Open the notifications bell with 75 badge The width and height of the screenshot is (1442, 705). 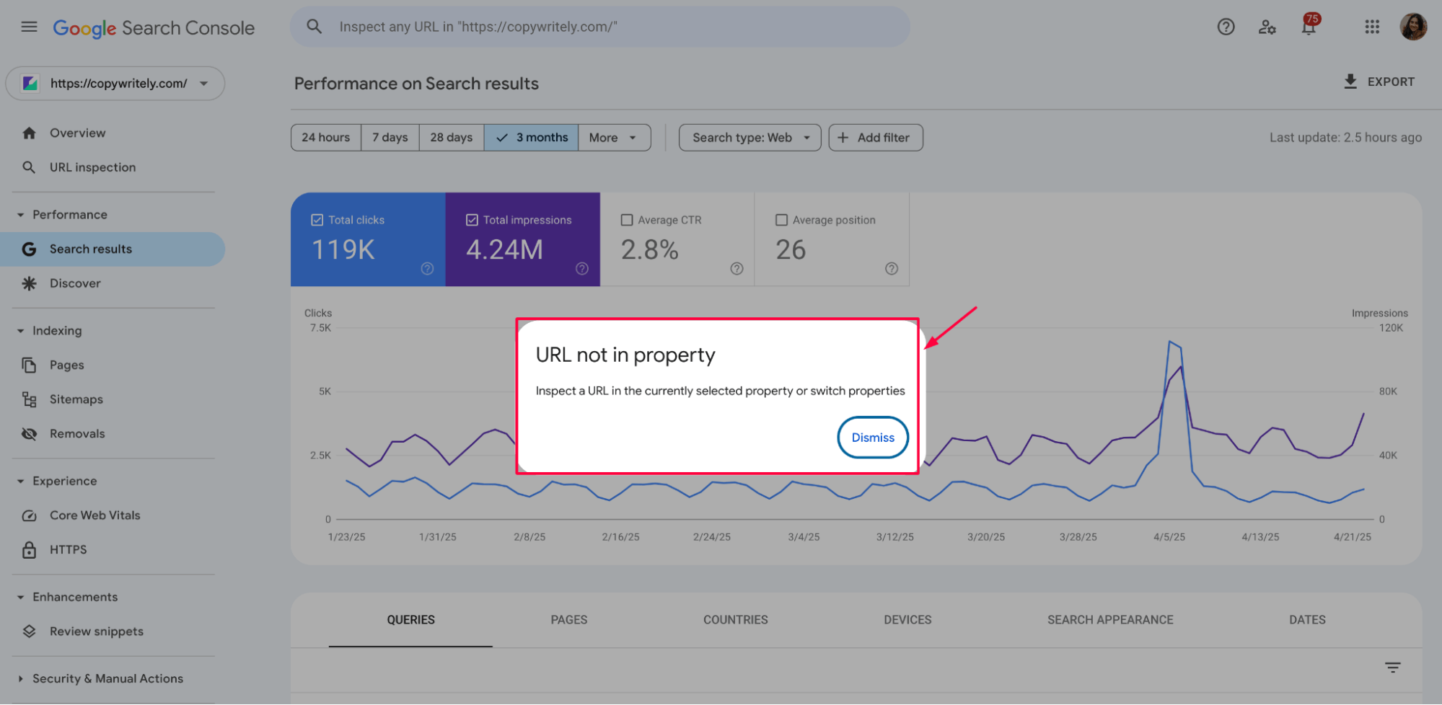tap(1309, 26)
